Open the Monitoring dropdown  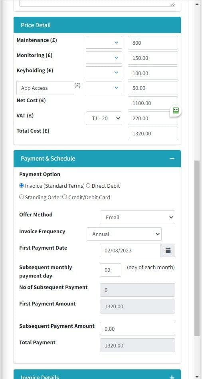[x=104, y=58]
